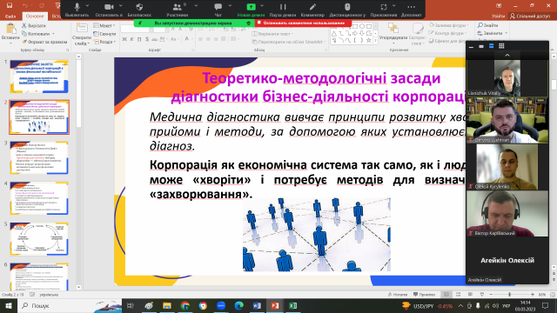The width and height of the screenshot is (557, 313).
Task: Click the Zoom remote control mouse icon
Action: point(347,7)
